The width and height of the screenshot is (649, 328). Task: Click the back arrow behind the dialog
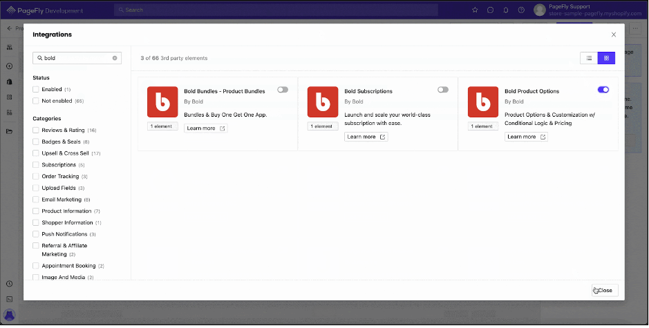point(10,28)
